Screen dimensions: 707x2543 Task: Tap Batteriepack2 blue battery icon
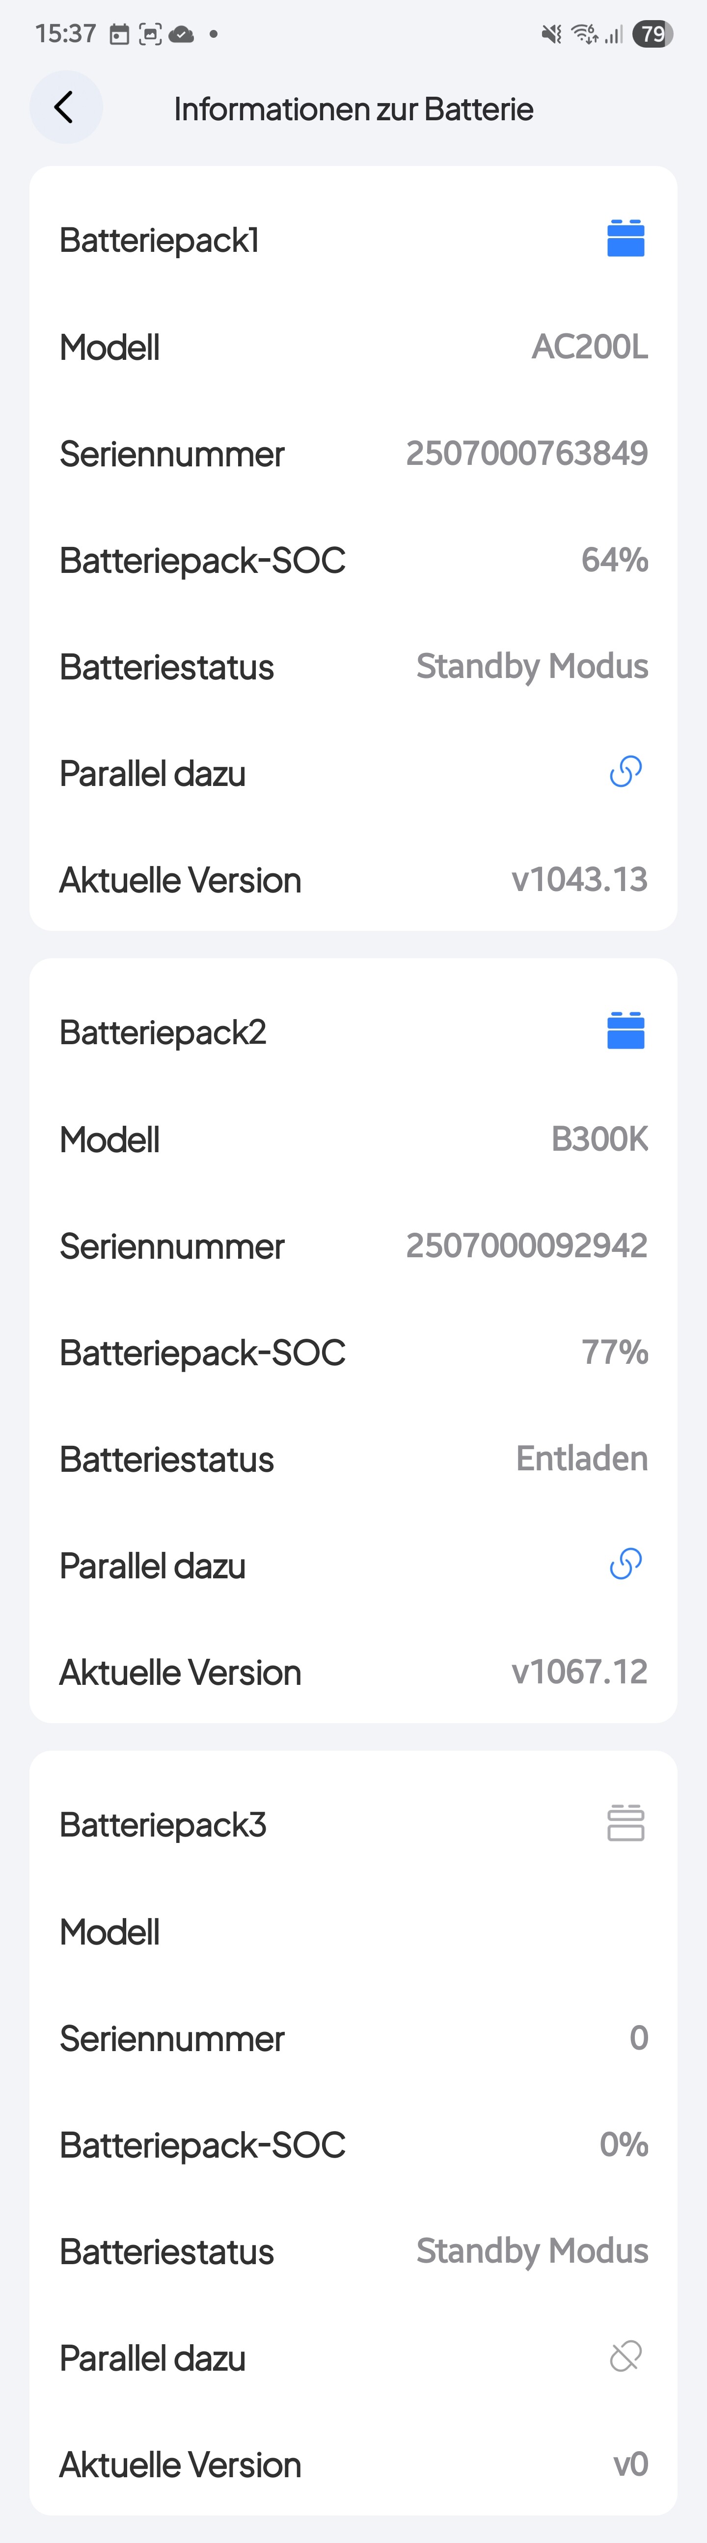625,1031
